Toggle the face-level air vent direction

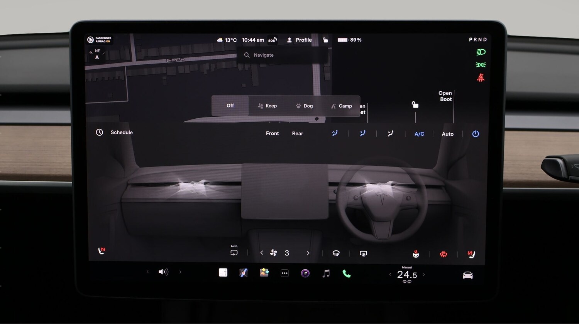tap(334, 133)
